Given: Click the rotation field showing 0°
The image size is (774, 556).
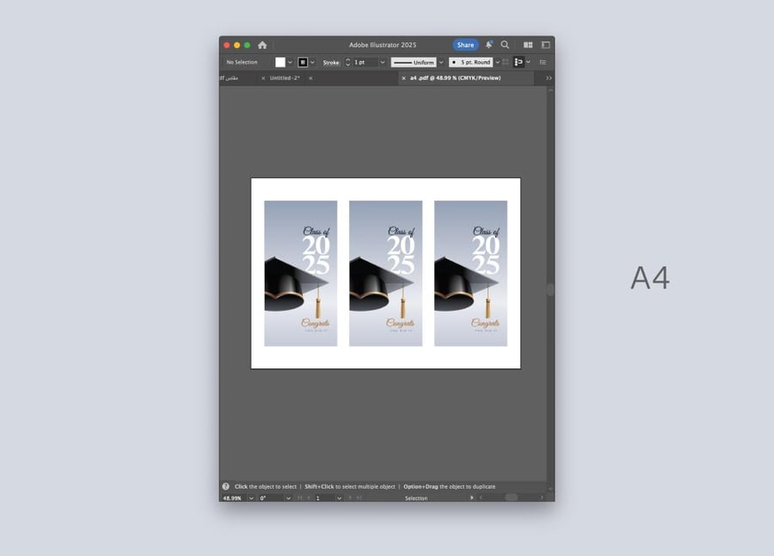Looking at the screenshot, I should (271, 498).
